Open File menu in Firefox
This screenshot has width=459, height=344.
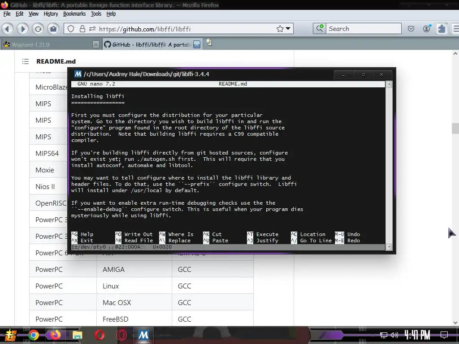[x=7, y=14]
